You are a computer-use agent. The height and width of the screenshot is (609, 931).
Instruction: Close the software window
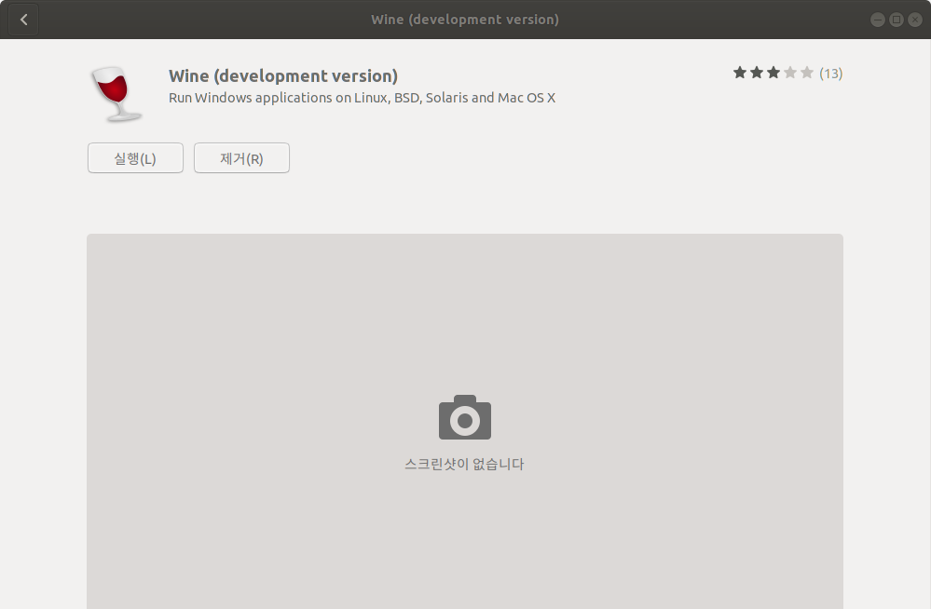pyautogui.click(x=915, y=20)
